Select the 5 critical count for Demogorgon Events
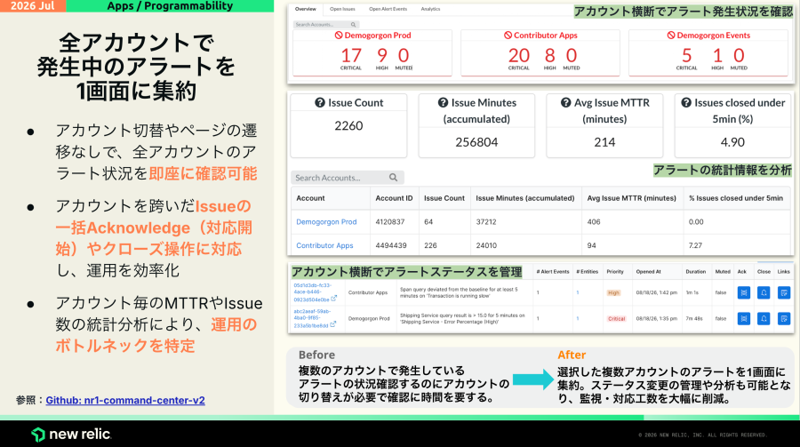 point(687,55)
